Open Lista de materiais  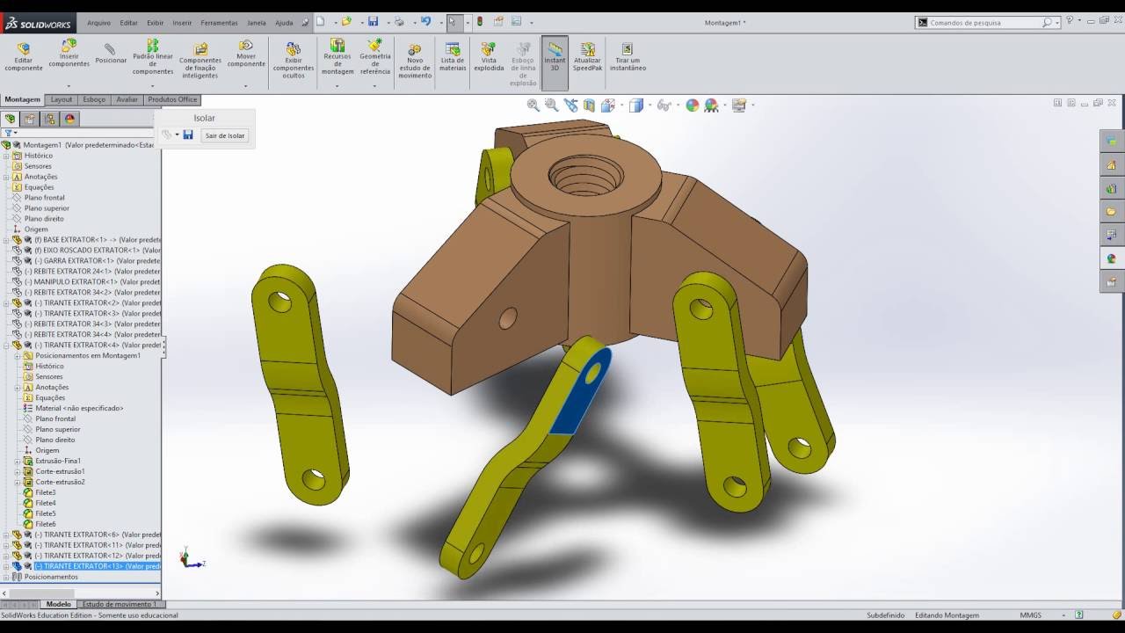click(x=453, y=57)
